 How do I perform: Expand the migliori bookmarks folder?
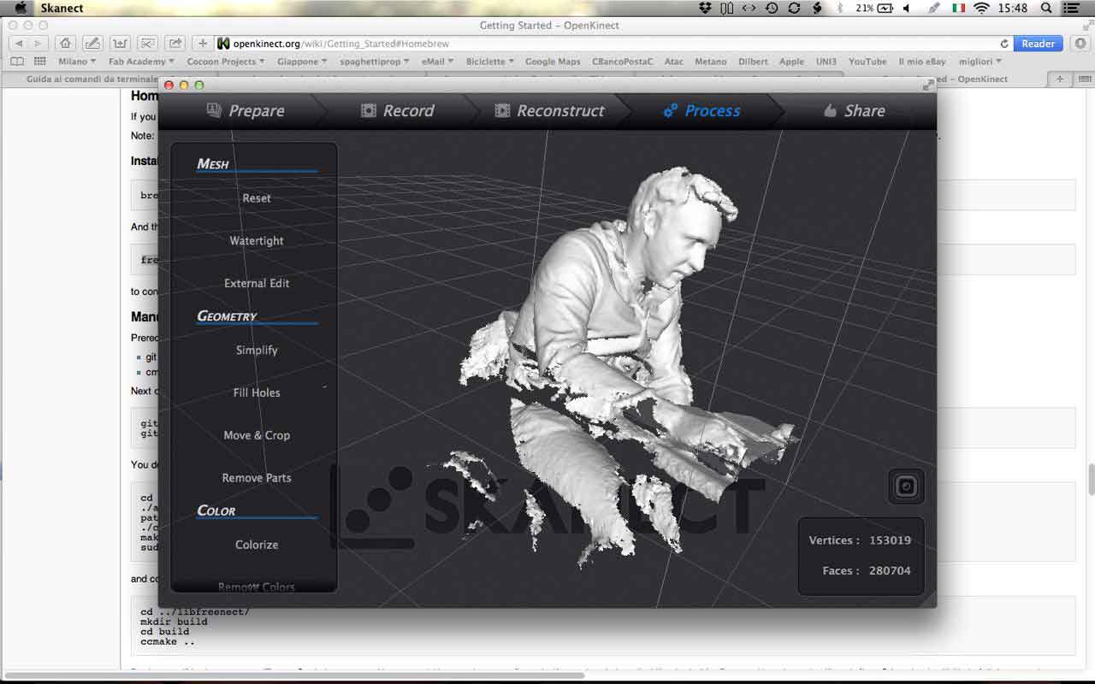pyautogui.click(x=980, y=62)
